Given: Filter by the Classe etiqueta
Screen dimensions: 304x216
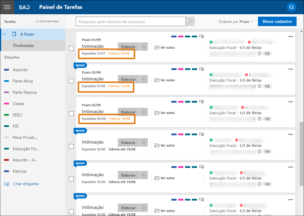Looking at the screenshot, I should [18, 104].
